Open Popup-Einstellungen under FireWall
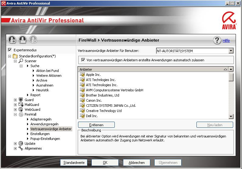The height and width of the screenshot is (169, 242). pyautogui.click(x=45, y=139)
